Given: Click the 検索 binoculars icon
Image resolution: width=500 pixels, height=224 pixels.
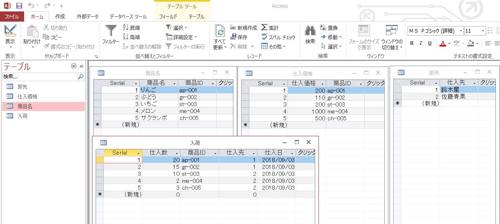Looking at the screenshot, I should coord(310,31).
